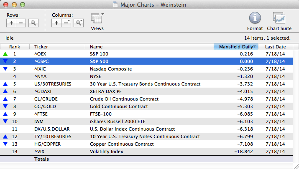Click the blue down arrow beside ^IXIC
This screenshot has width=299, height=169.
coord(5,69)
